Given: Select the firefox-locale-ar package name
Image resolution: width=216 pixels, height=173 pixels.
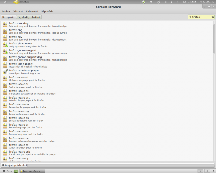Looking at the screenshot, I should [19, 84].
